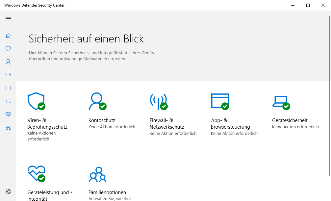
Task: Minimize the Windows Defender Security Center window
Action: pos(293,5)
